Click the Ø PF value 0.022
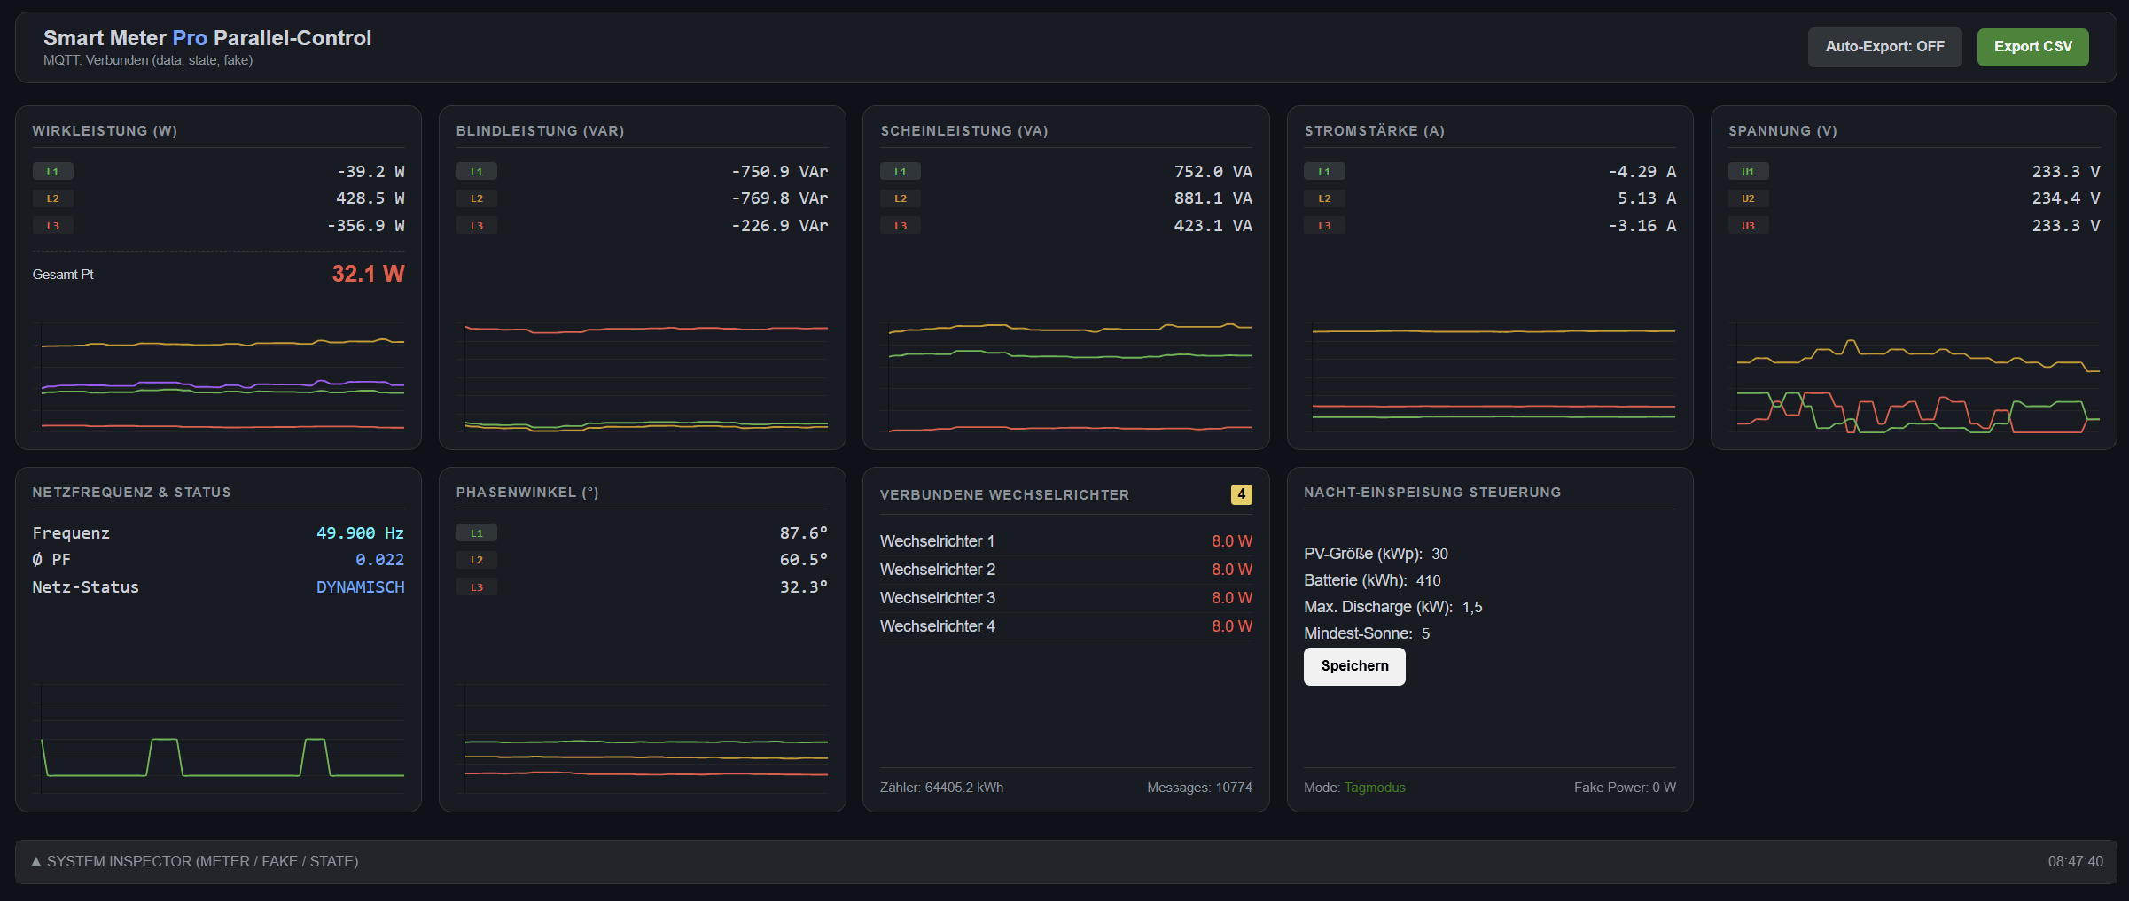Viewport: 2129px width, 901px height. pyautogui.click(x=379, y=560)
